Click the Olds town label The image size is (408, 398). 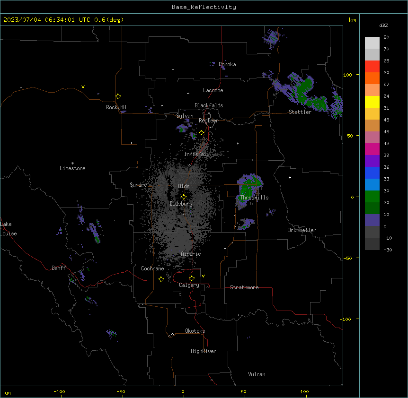coord(184,186)
